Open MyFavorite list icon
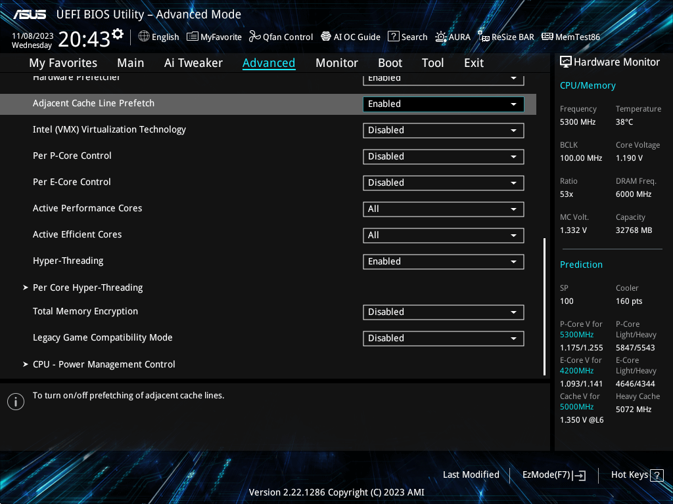Viewport: 673px width, 504px height. point(193,37)
